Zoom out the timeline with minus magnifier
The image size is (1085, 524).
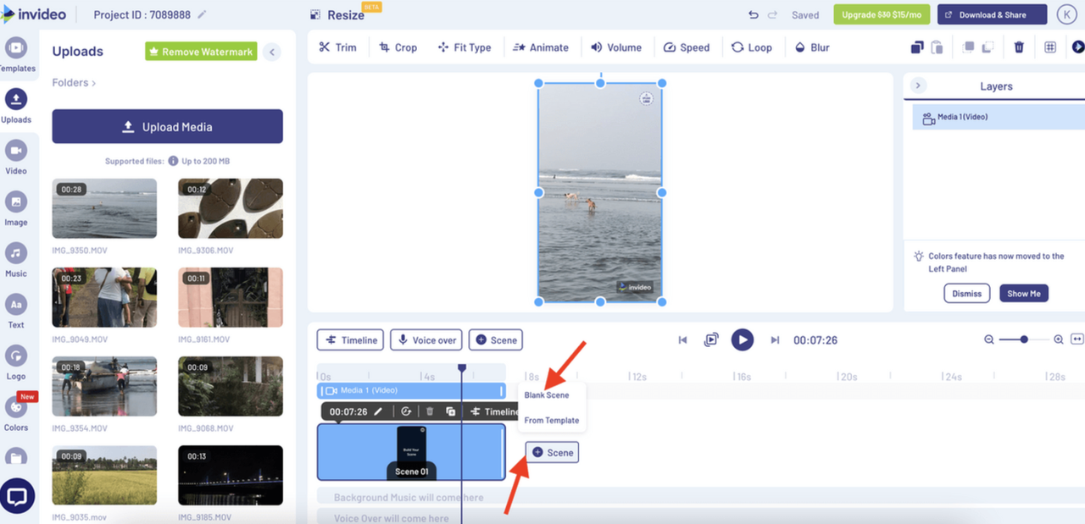point(989,339)
